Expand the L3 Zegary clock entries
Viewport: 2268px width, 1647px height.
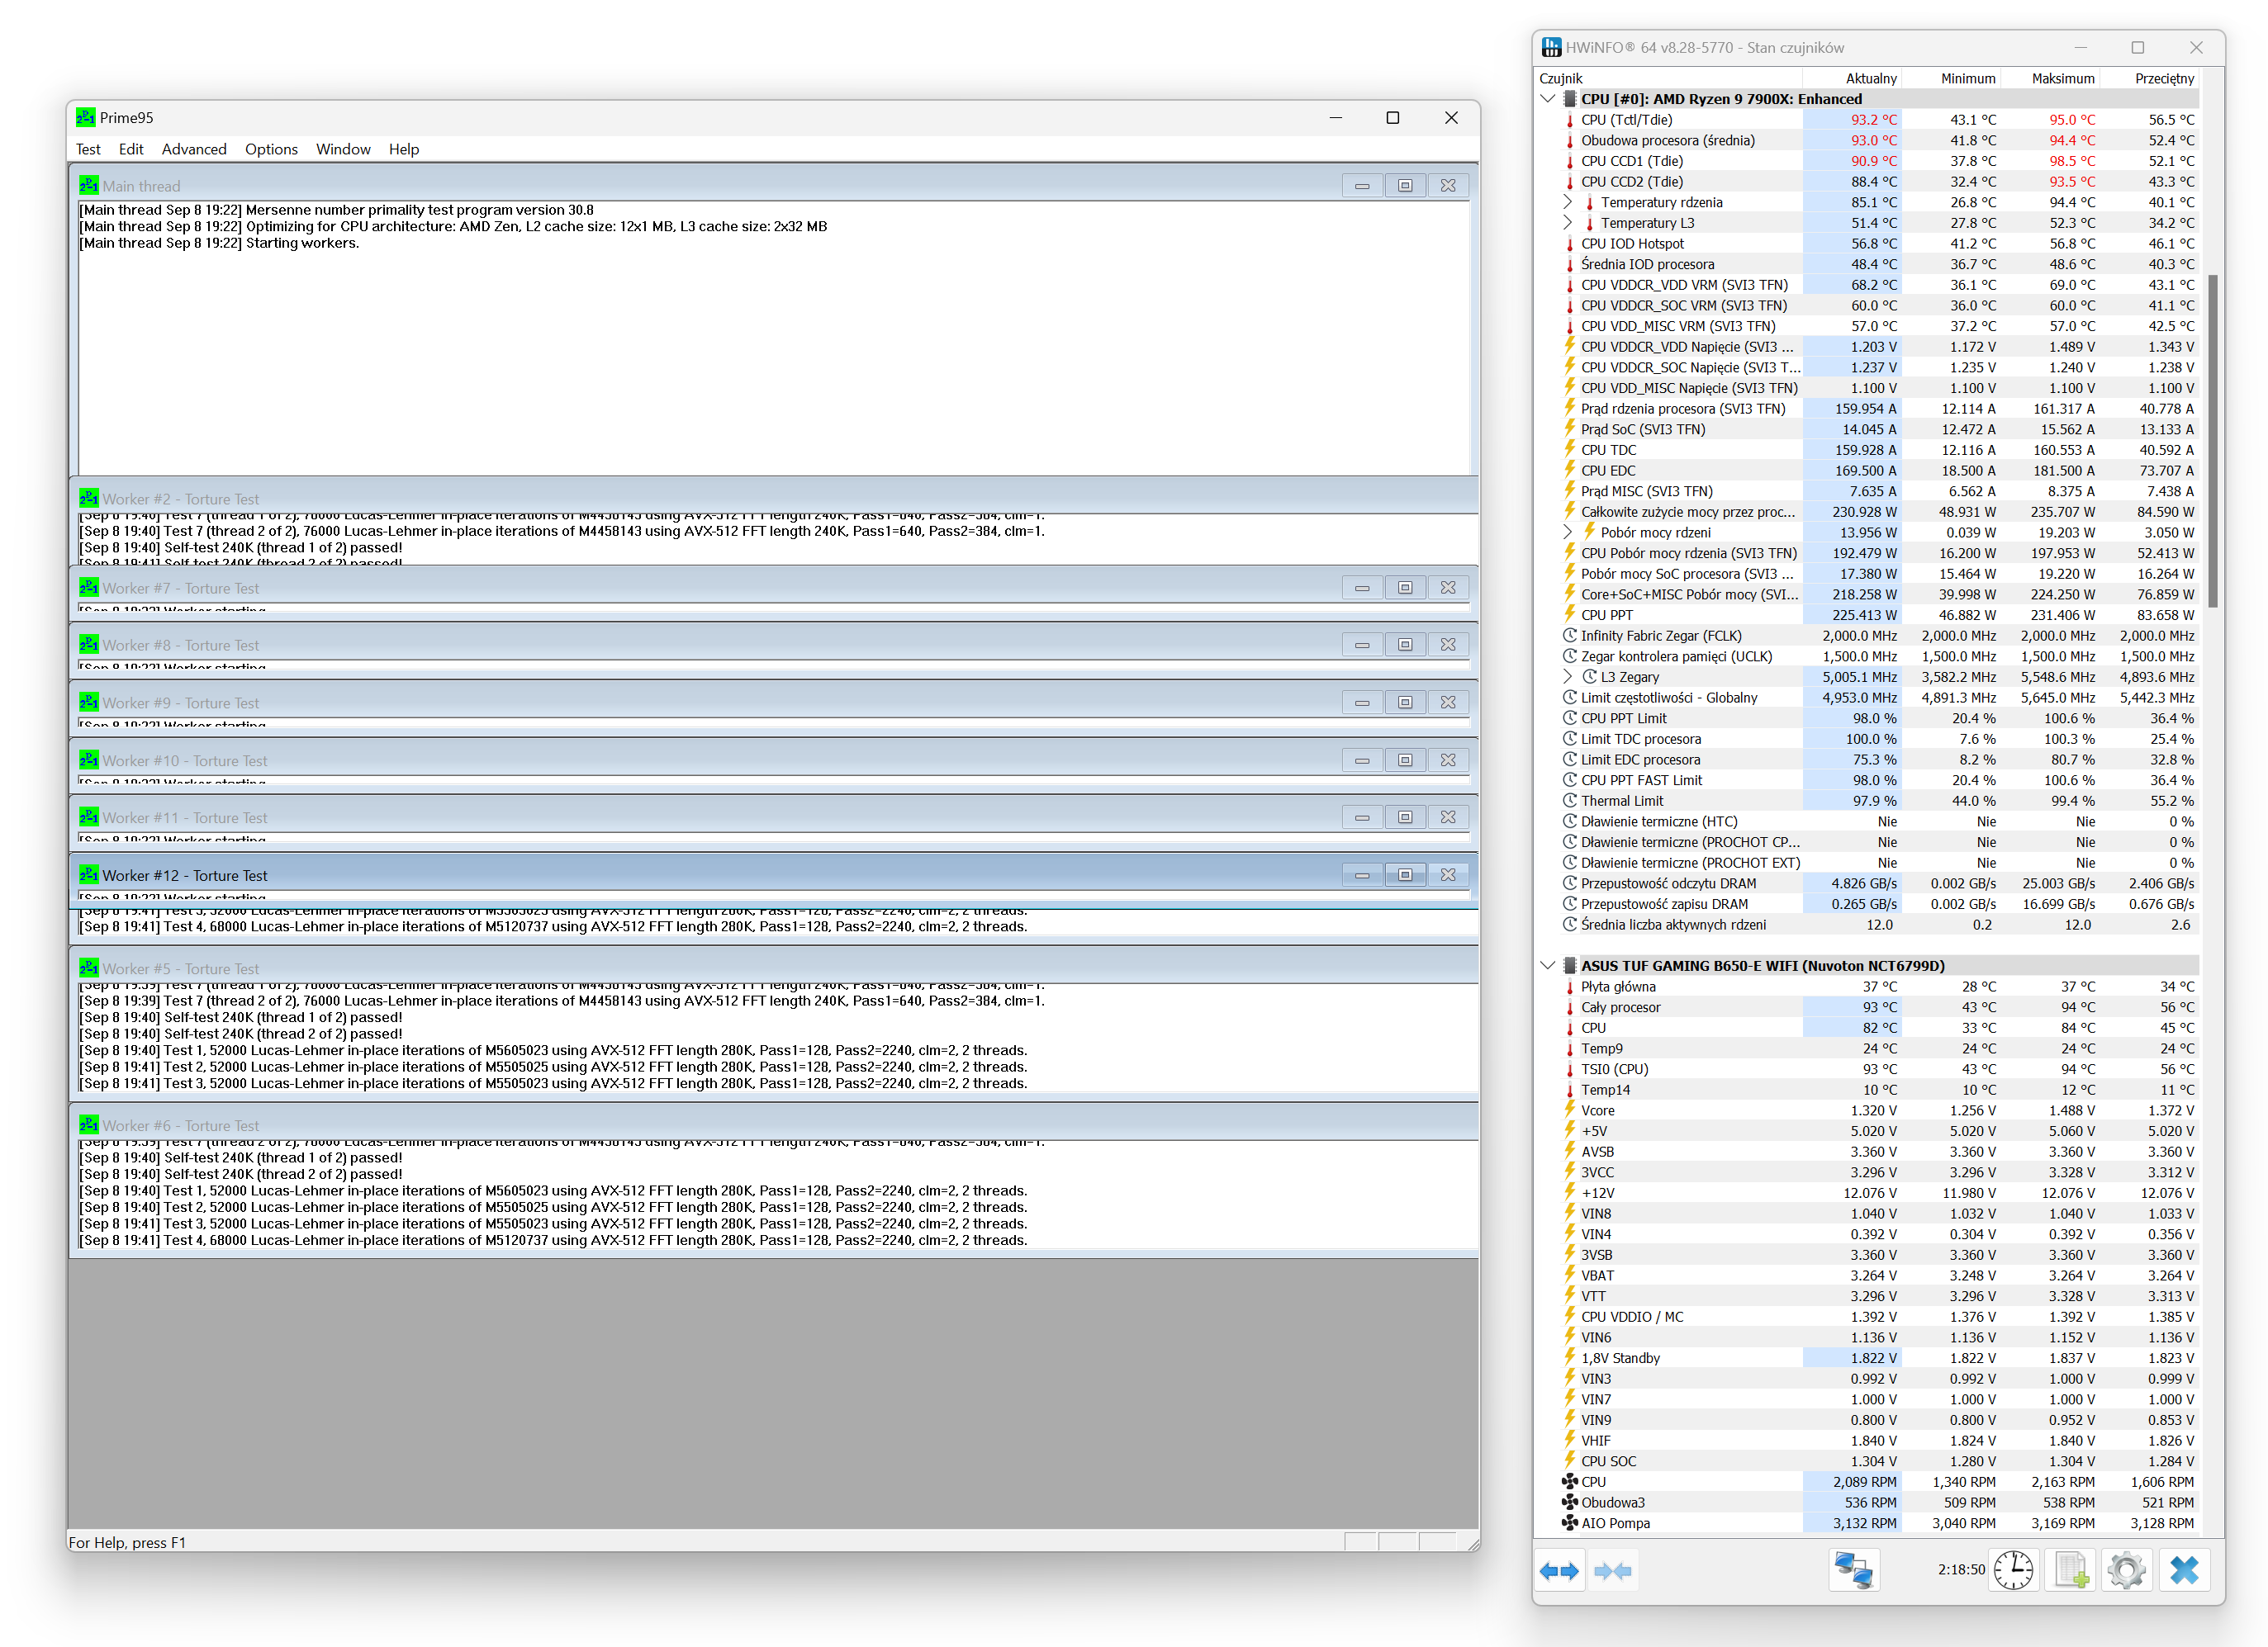tap(1568, 677)
